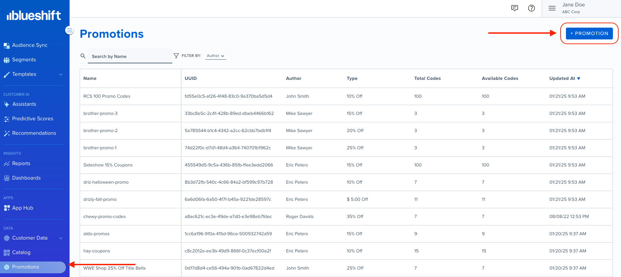Click the Promotions badge icon in sidebar

pos(6,267)
